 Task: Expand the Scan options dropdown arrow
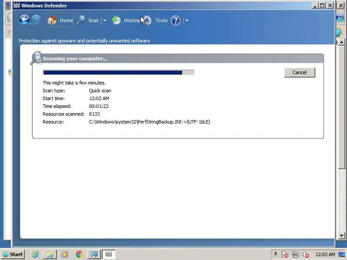(105, 20)
